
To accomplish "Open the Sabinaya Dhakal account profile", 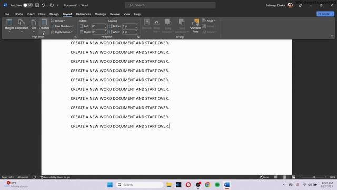I will 279,5.
